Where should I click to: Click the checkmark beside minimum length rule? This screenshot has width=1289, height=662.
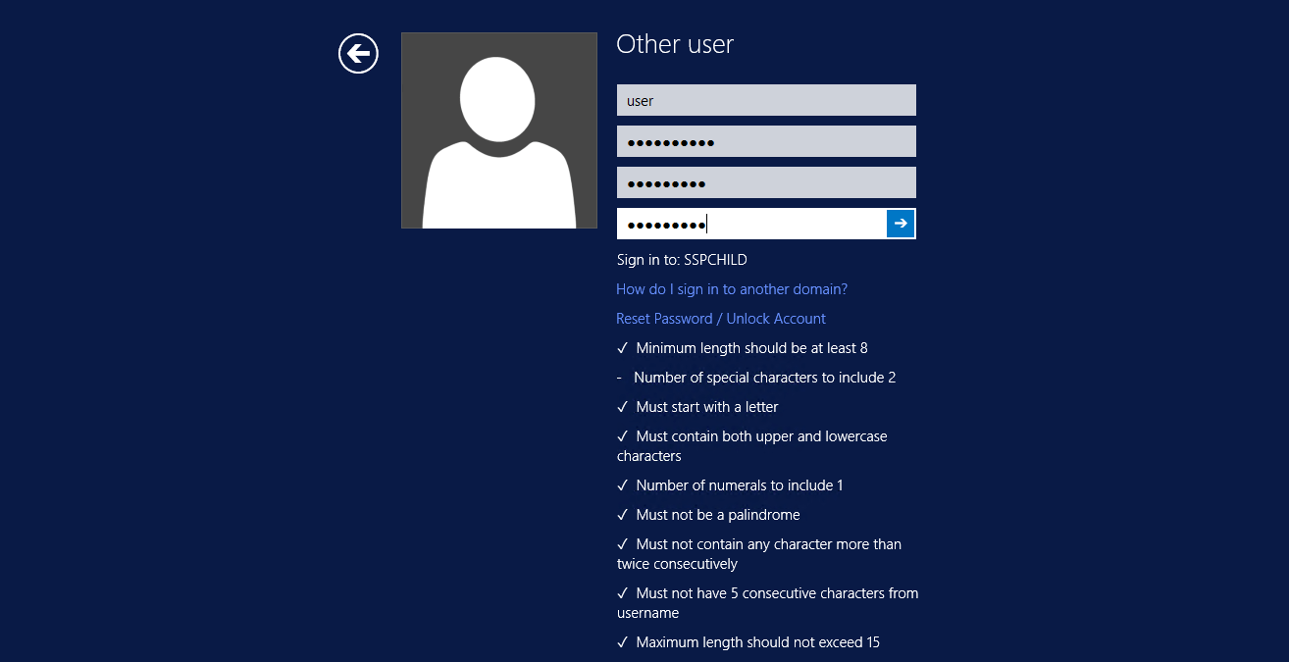click(622, 347)
